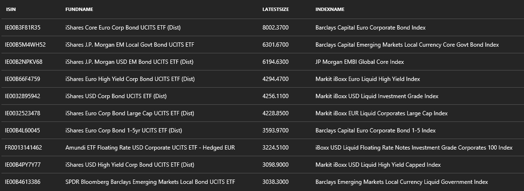Click the 3038.3000 size value
This screenshot has width=524, height=191.
click(x=276, y=182)
